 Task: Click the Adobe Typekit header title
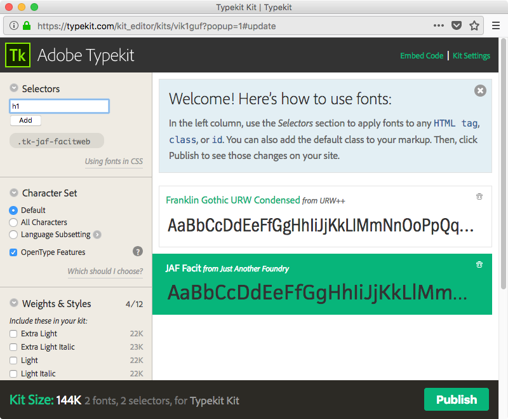tap(86, 55)
